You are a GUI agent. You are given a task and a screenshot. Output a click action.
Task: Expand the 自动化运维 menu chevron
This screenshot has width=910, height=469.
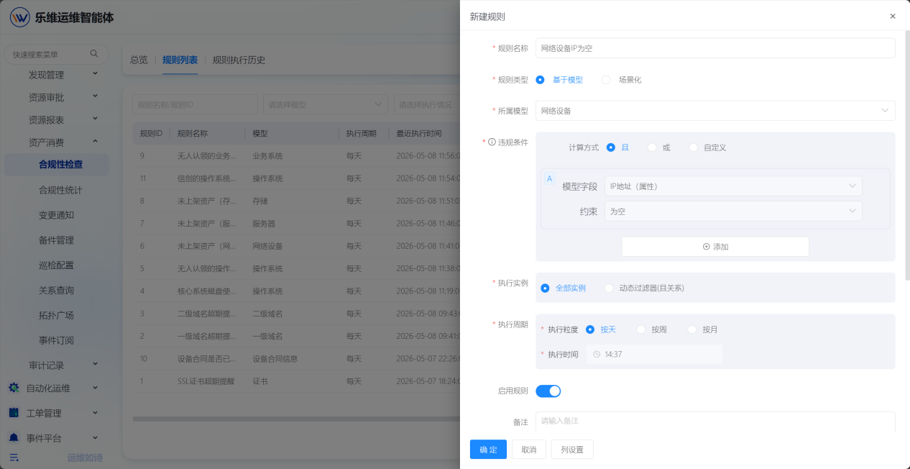pyautogui.click(x=95, y=388)
